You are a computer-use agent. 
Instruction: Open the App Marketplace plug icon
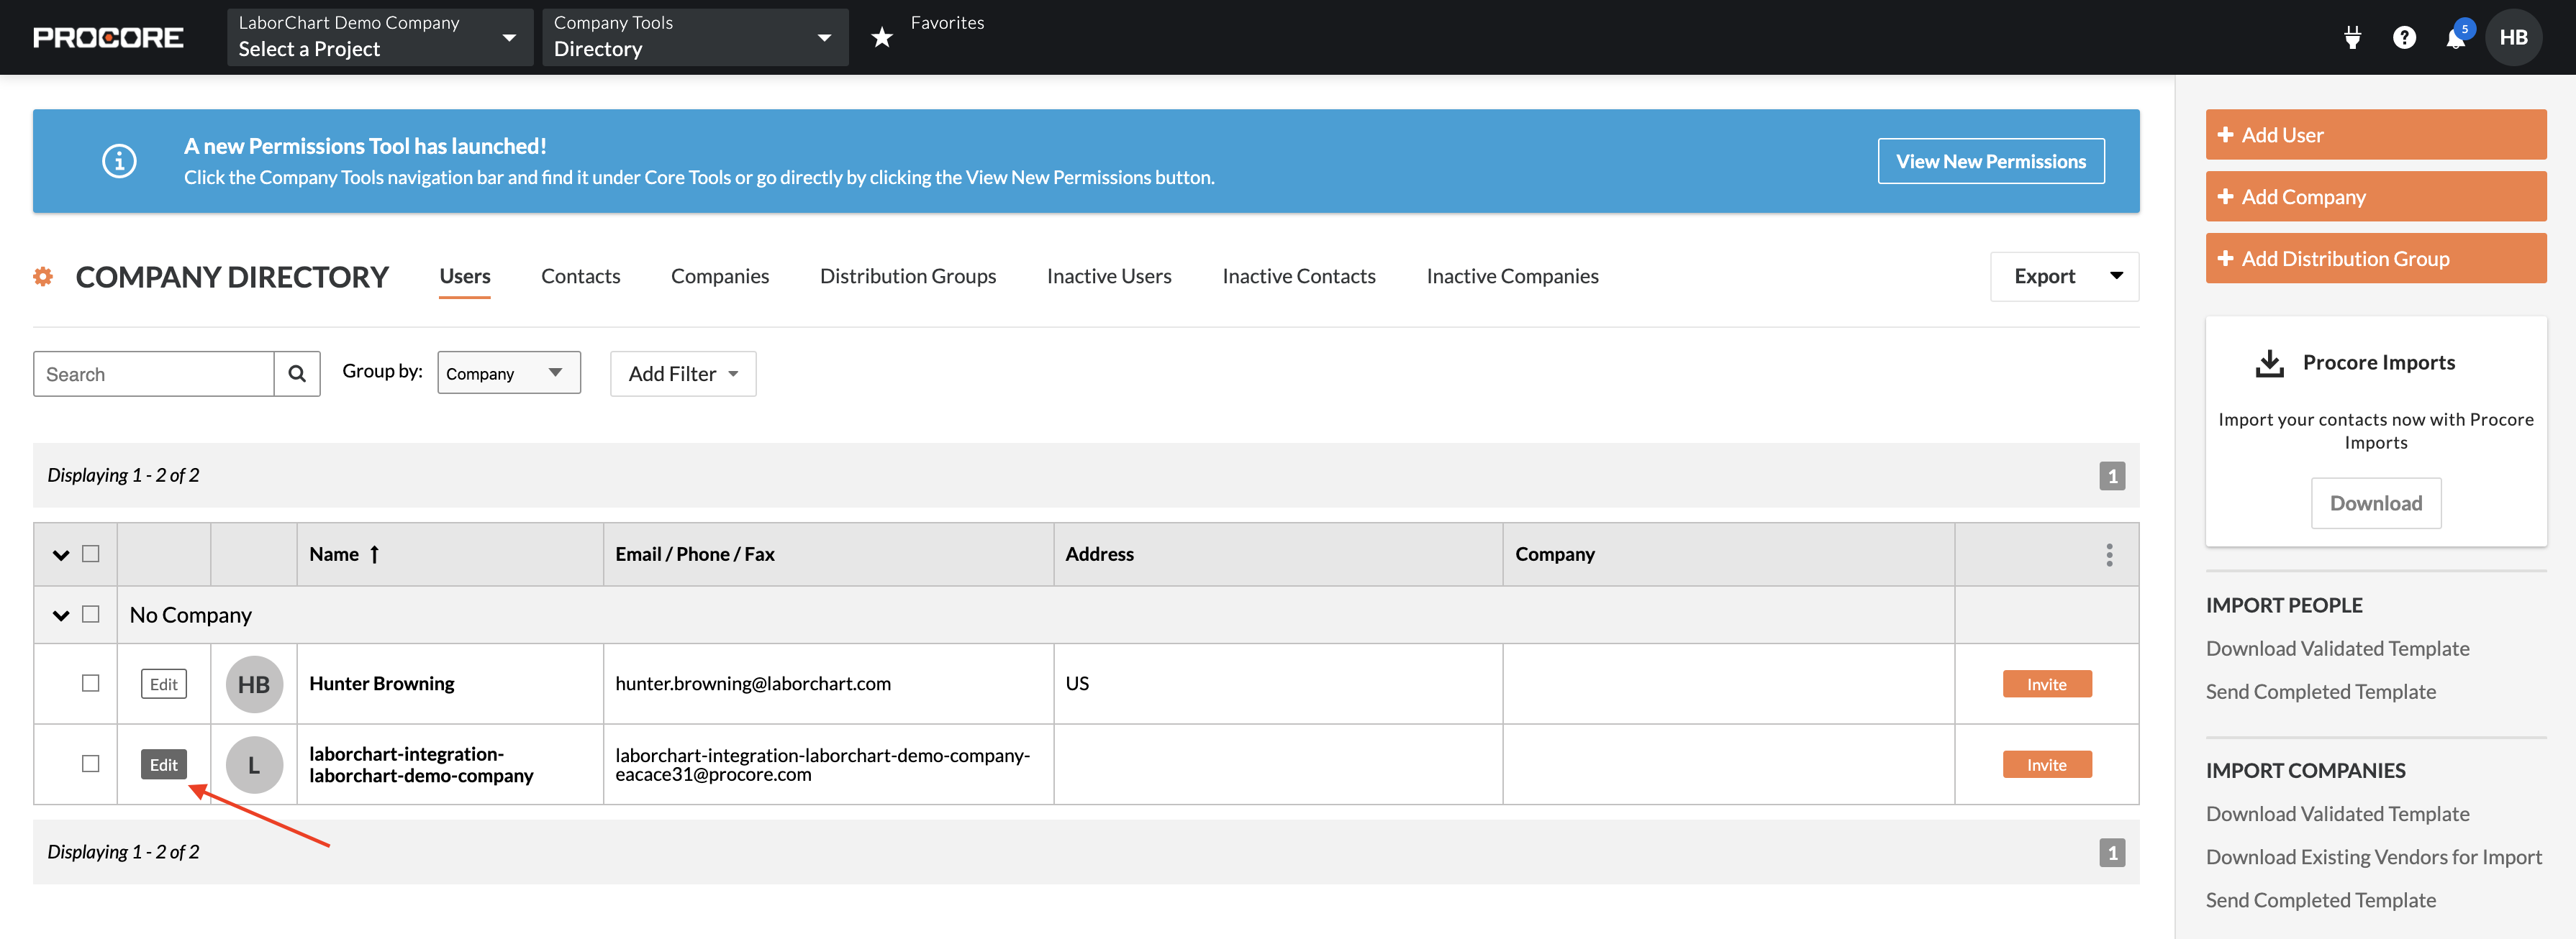[x=2352, y=37]
